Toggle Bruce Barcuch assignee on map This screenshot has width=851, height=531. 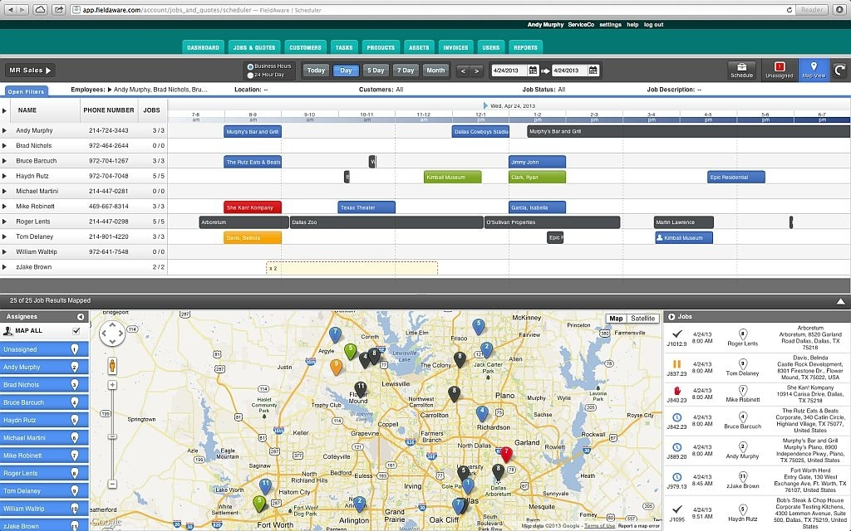click(44, 402)
